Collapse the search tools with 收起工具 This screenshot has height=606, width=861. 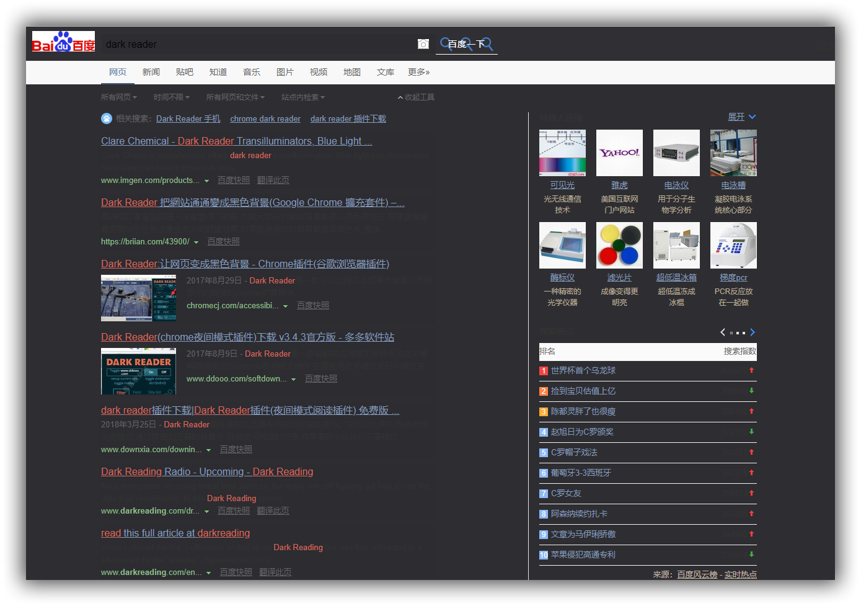point(416,97)
